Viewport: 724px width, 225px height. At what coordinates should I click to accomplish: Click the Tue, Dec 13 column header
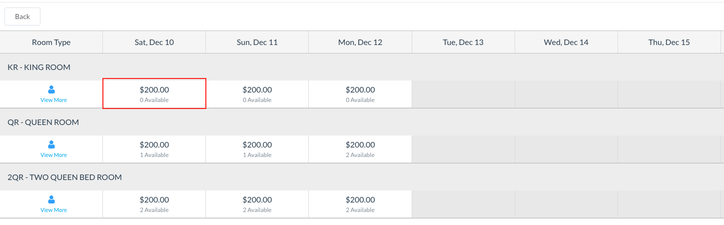[x=463, y=42]
